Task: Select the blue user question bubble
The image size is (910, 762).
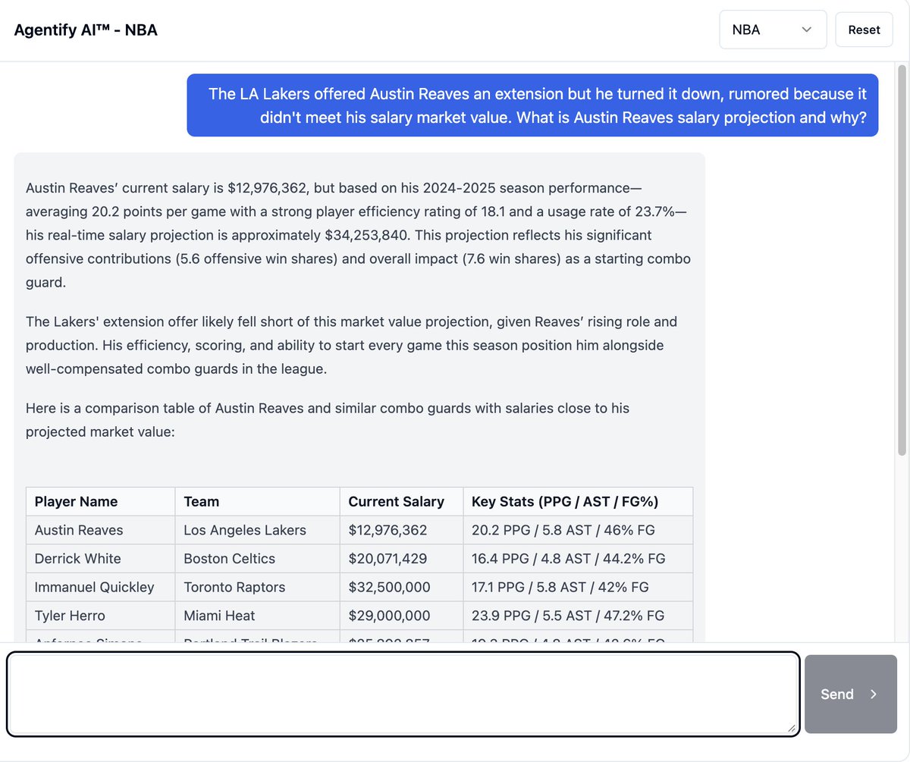Action: click(x=532, y=105)
